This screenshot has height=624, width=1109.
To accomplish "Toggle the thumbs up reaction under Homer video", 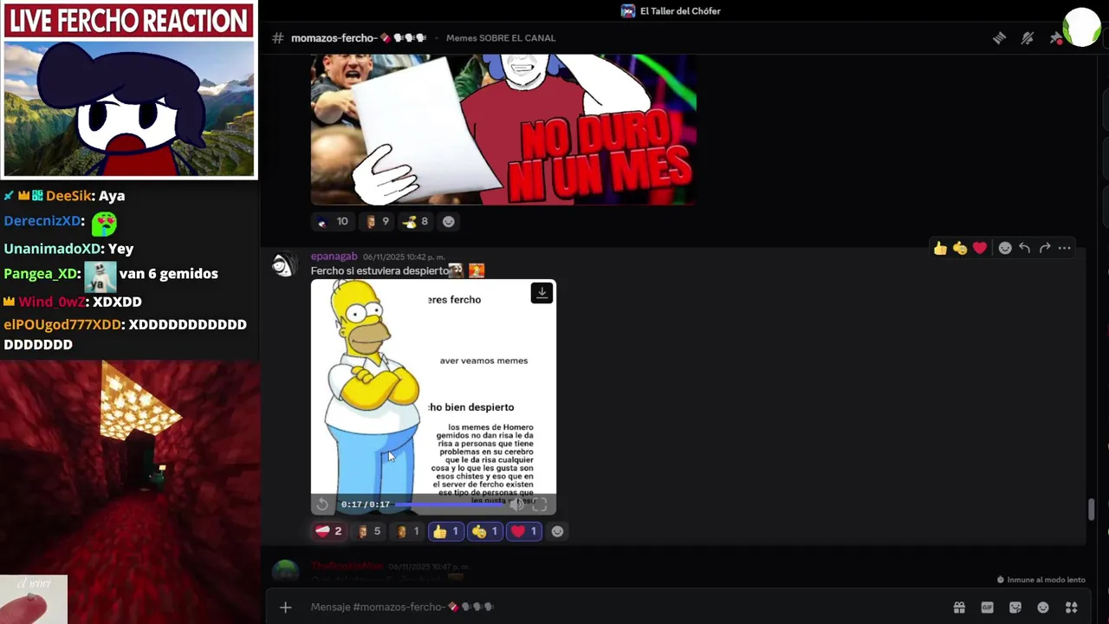I will tap(446, 531).
